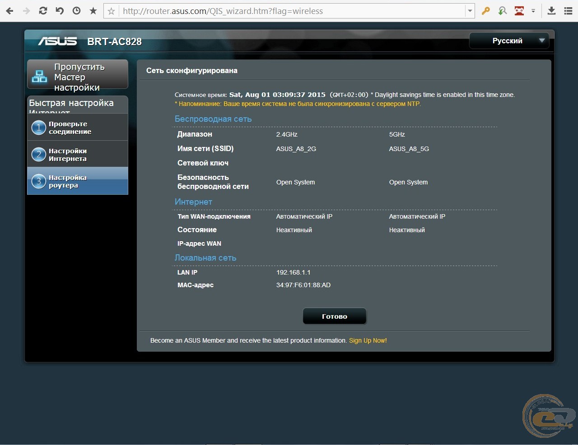This screenshot has height=445, width=578.
Task: Click the number 3 circle icon
Action: 39,181
